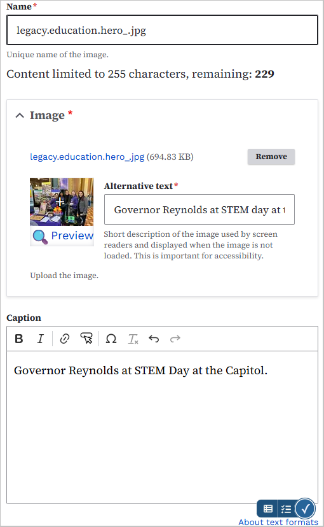Viewport: 324px width, 527px height.
Task: Focus the Name input field
Action: (163, 30)
